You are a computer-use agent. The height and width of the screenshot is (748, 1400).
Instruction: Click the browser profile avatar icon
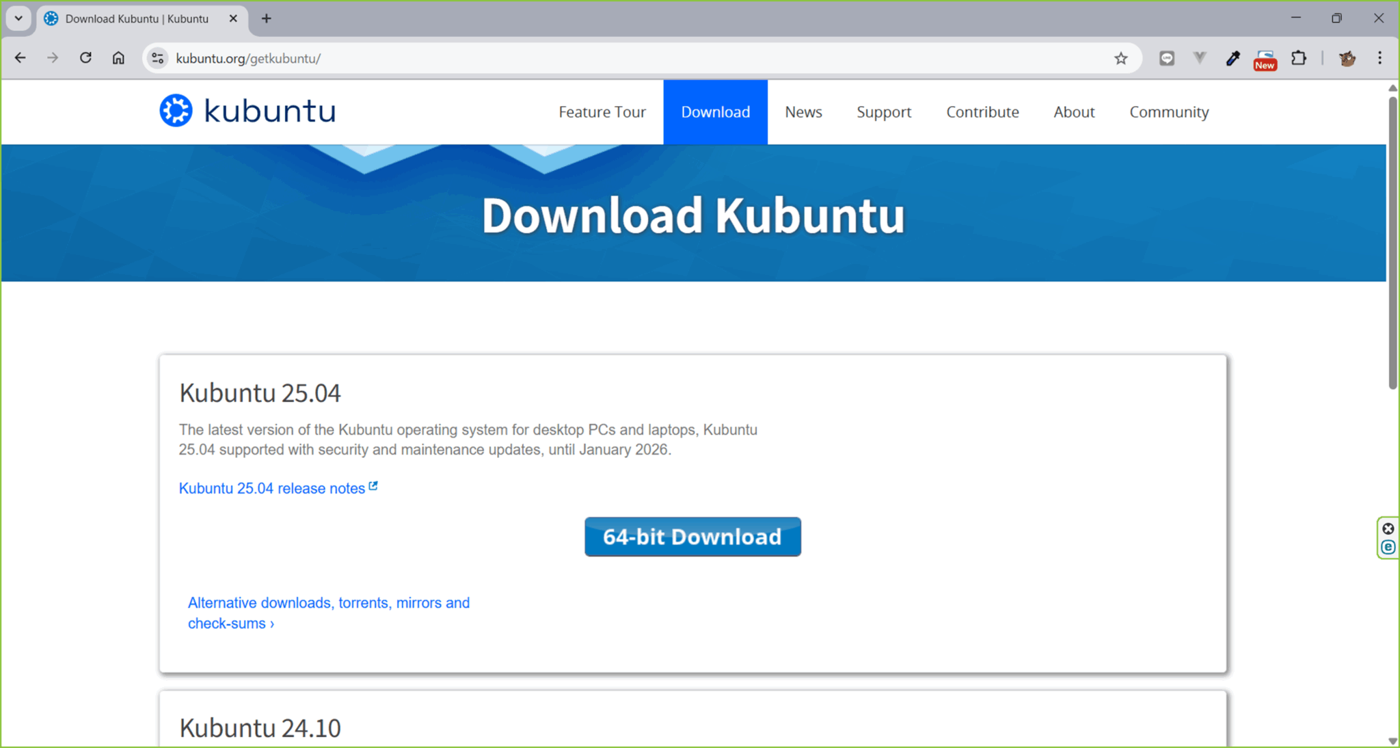click(x=1346, y=58)
